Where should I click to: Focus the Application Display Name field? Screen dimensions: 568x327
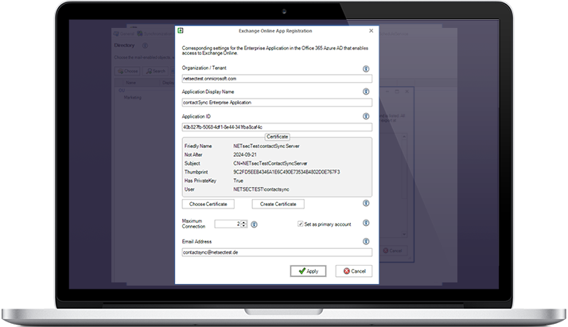[x=277, y=103]
